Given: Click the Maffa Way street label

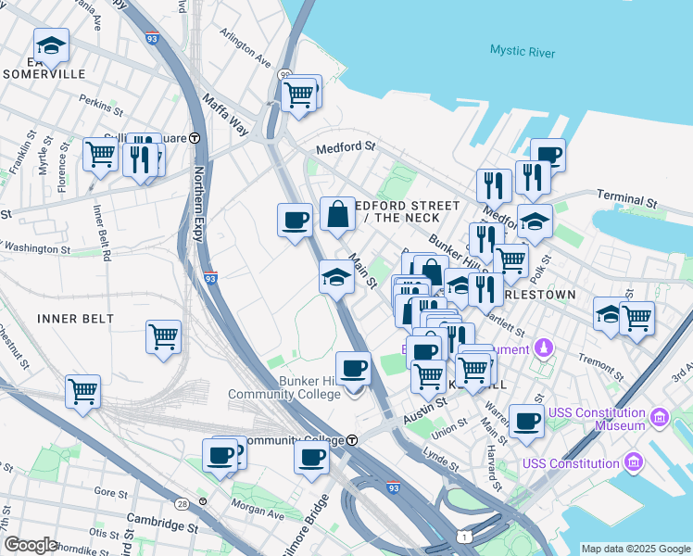Looking at the screenshot, I should point(226,115).
